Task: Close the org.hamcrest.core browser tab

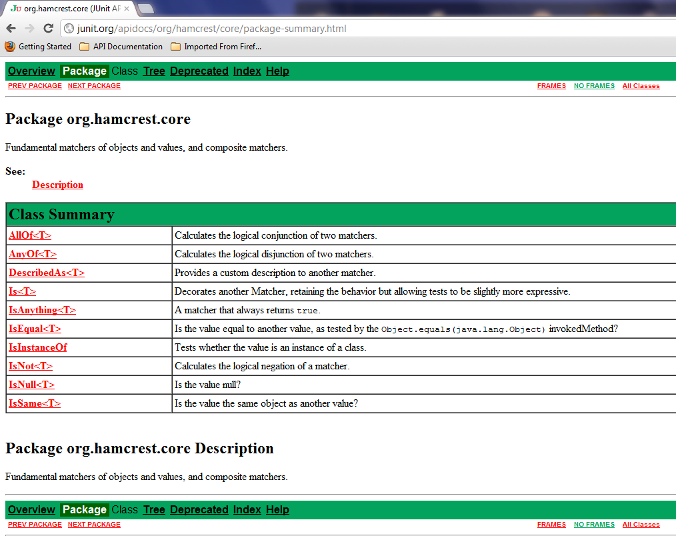Action: click(126, 9)
